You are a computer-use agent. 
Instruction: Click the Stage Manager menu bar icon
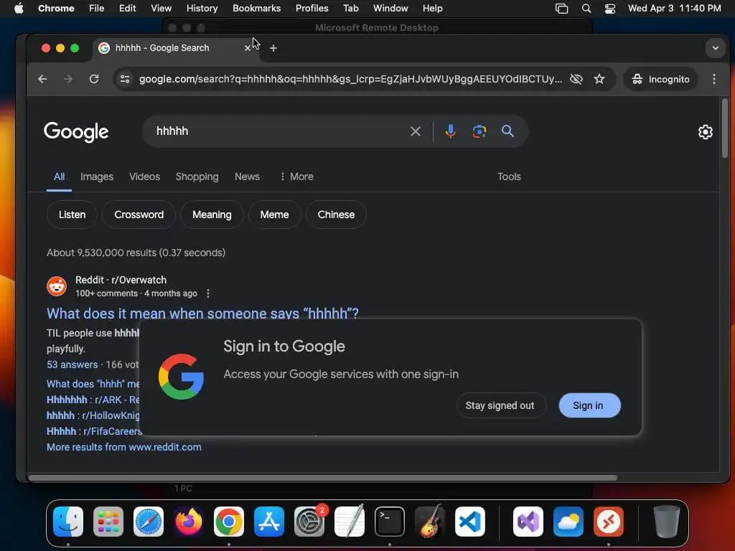[x=561, y=9]
